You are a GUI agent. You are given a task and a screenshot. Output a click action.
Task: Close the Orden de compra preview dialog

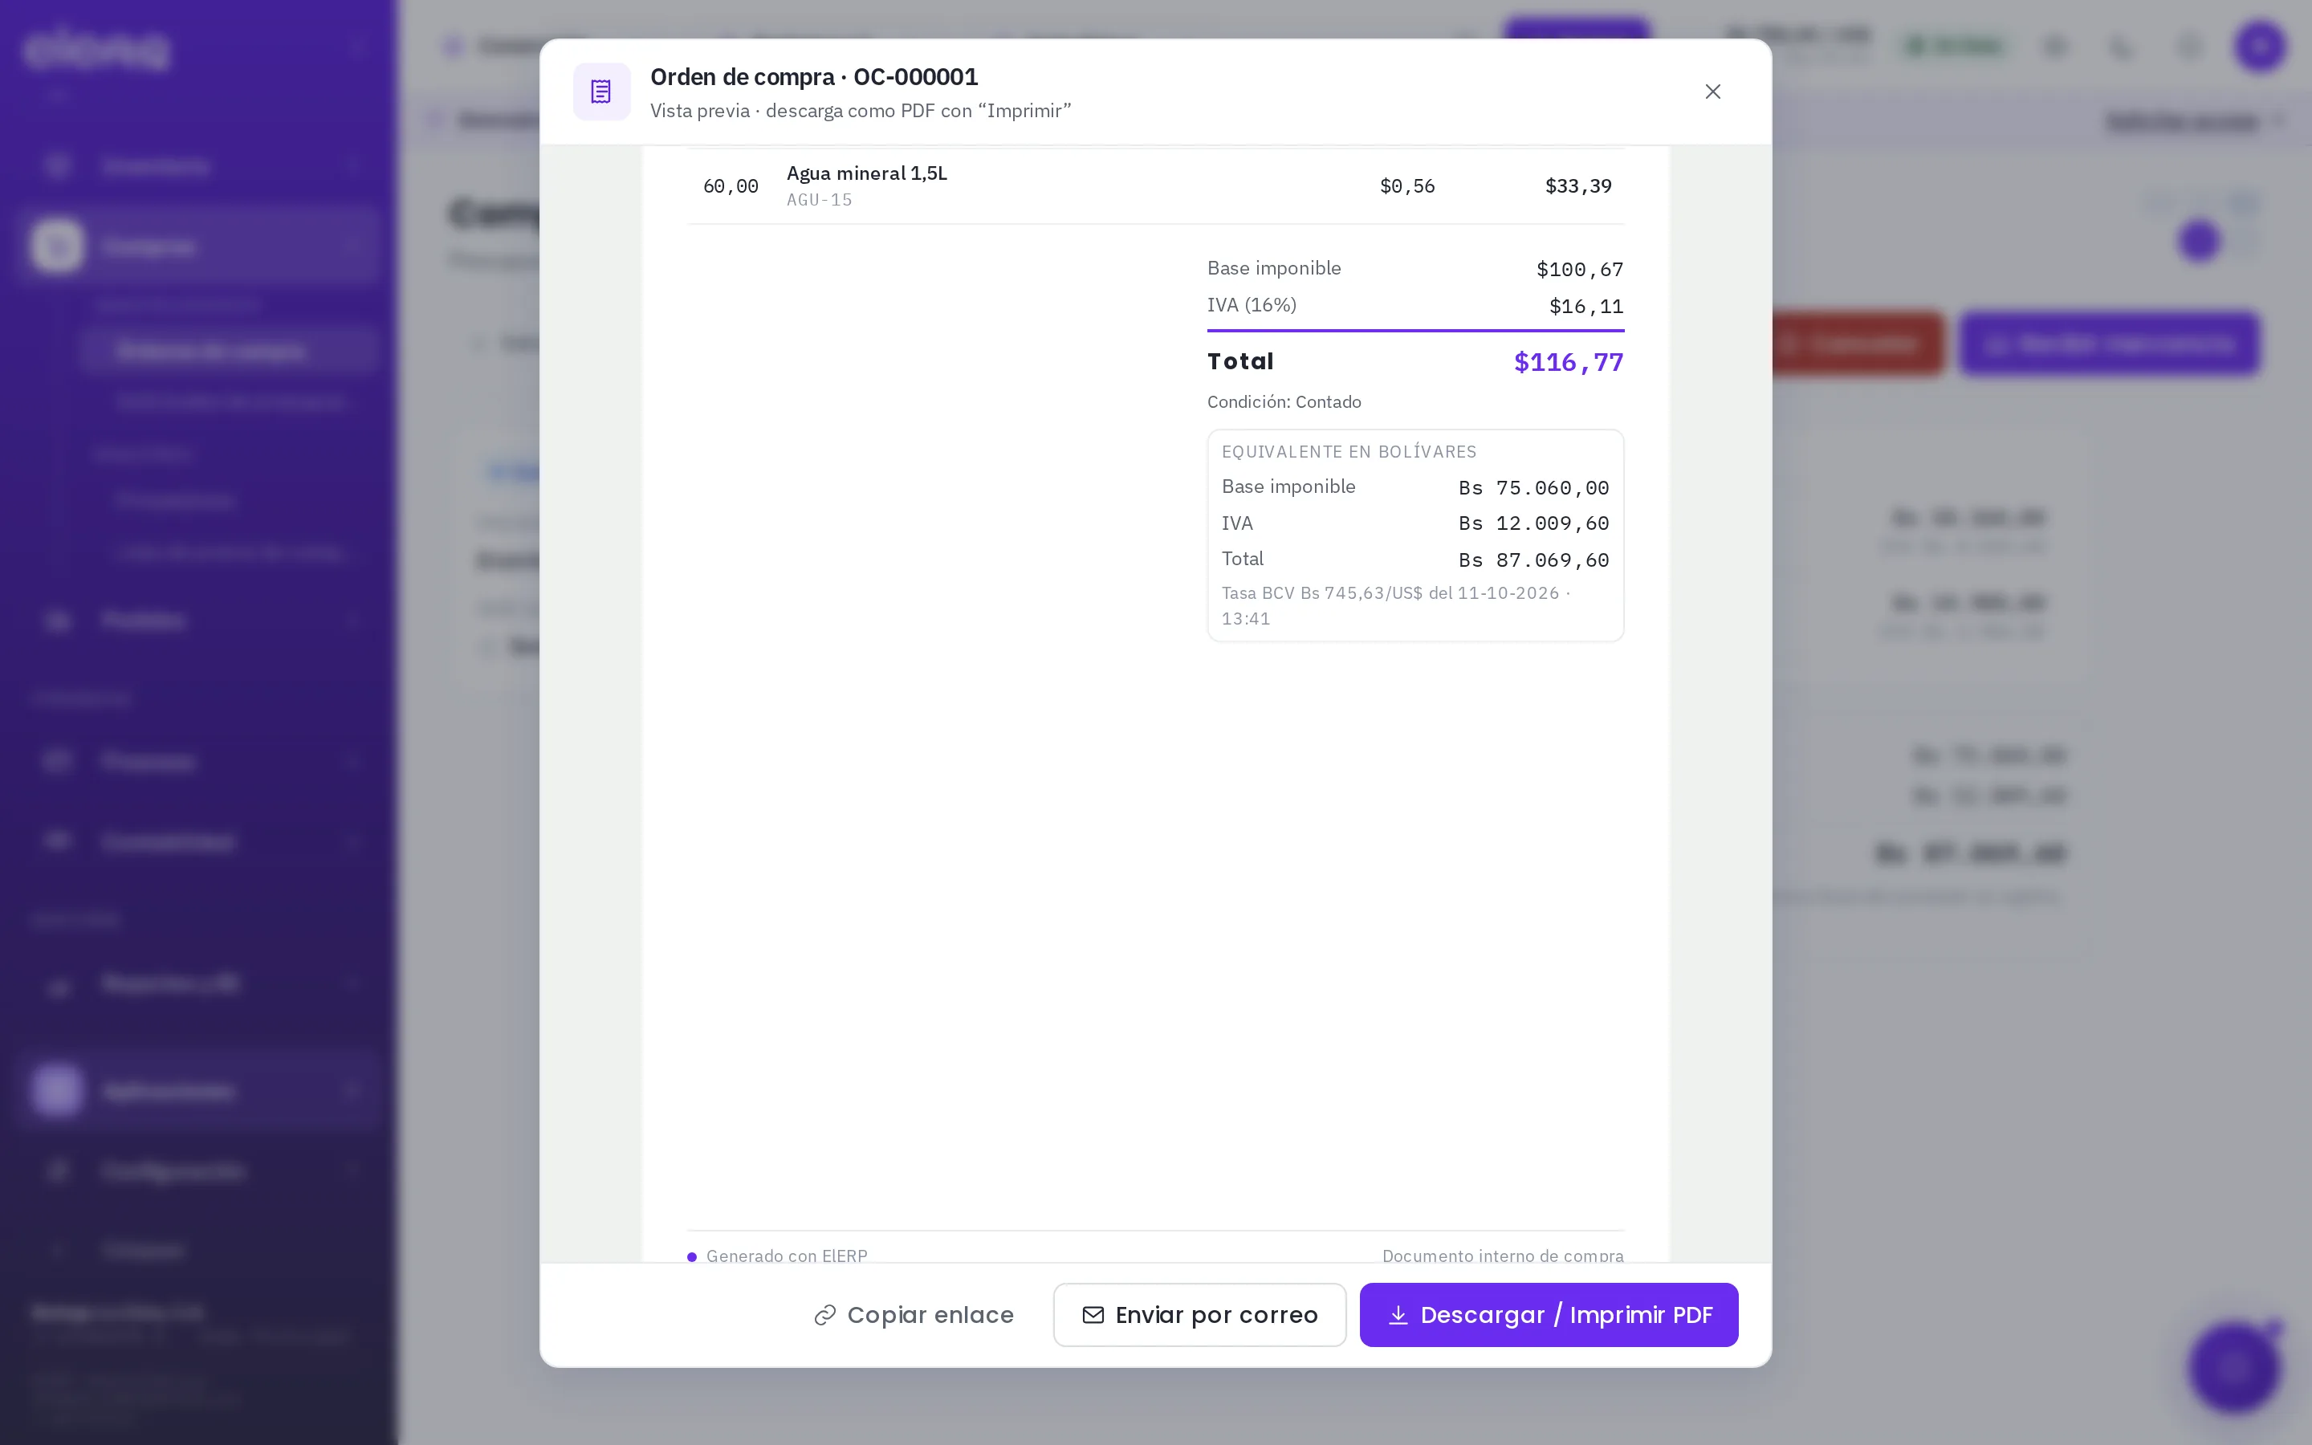[1712, 92]
